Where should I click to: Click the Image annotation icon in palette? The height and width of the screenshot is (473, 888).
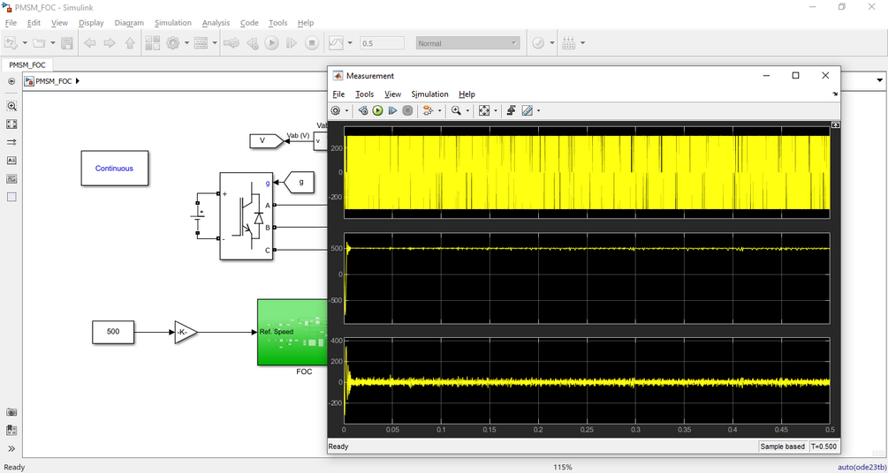pyautogui.click(x=11, y=179)
